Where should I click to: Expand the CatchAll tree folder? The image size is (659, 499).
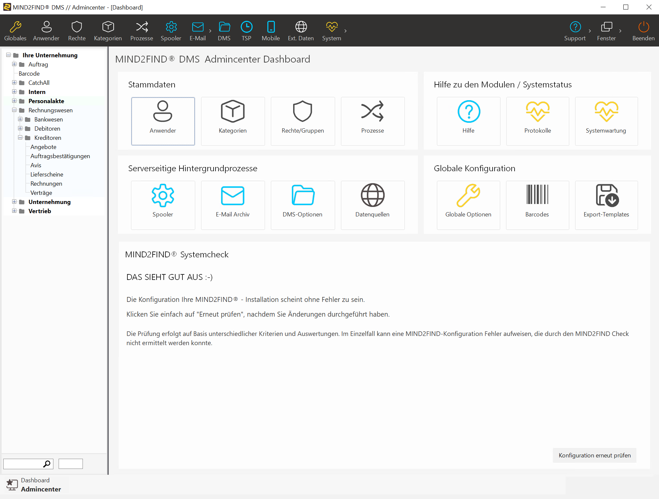click(x=14, y=83)
